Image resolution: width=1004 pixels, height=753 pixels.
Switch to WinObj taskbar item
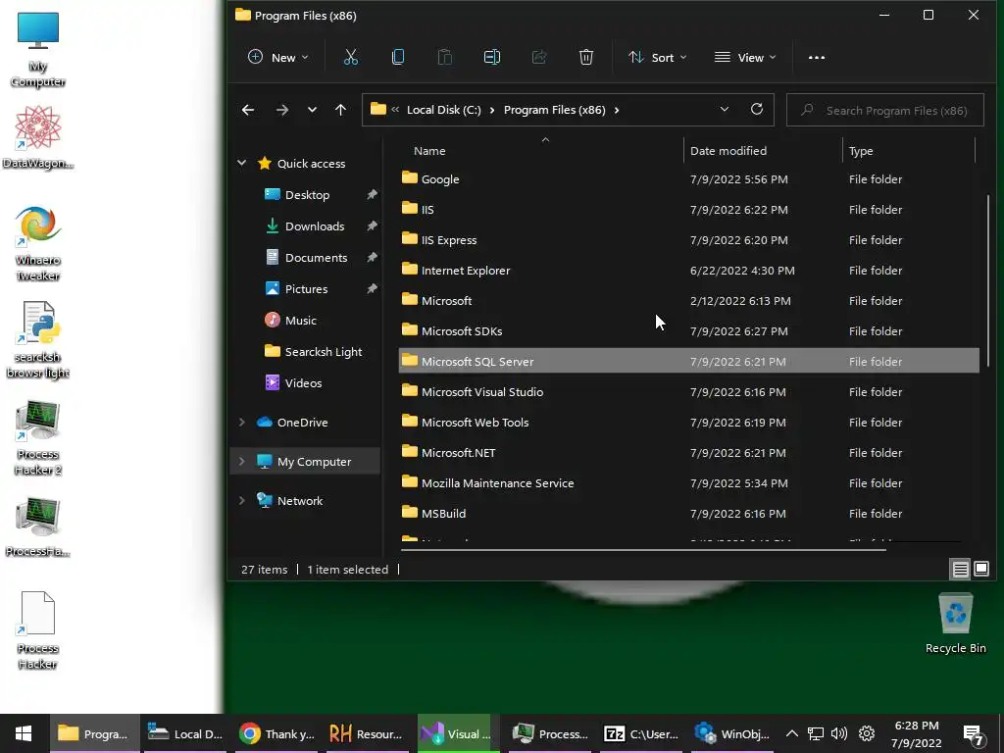(x=732, y=733)
